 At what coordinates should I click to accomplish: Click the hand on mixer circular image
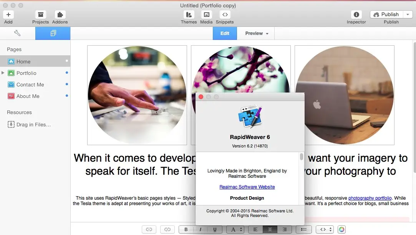click(137, 95)
